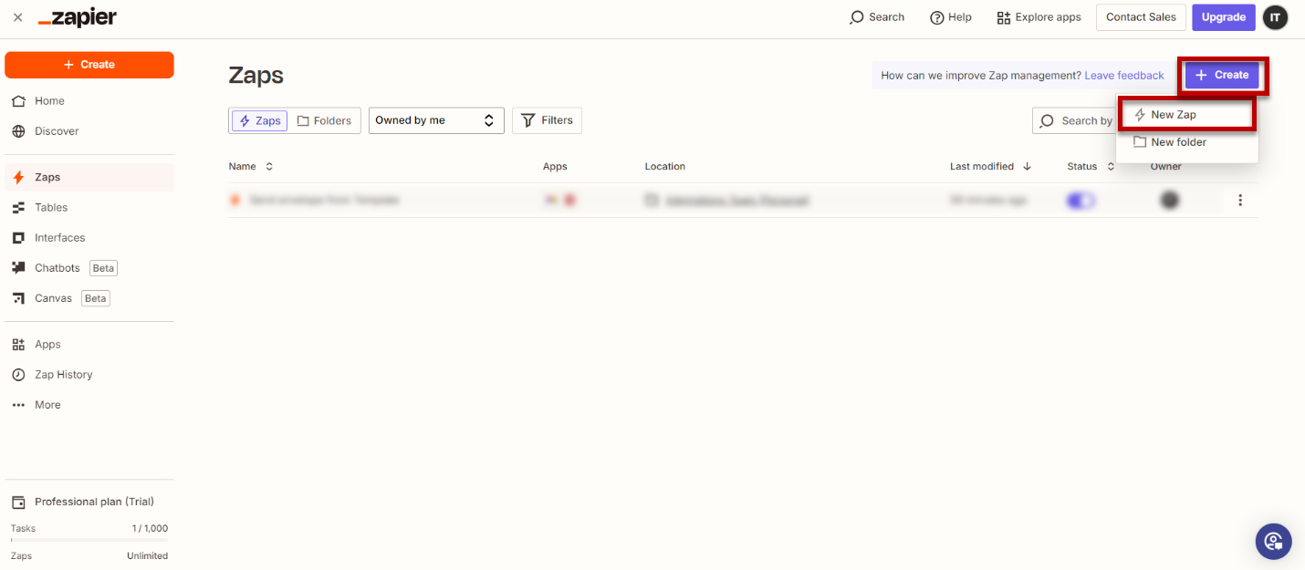Image resolution: width=1305 pixels, height=570 pixels.
Task: Click the Search by name field
Action: [1074, 120]
